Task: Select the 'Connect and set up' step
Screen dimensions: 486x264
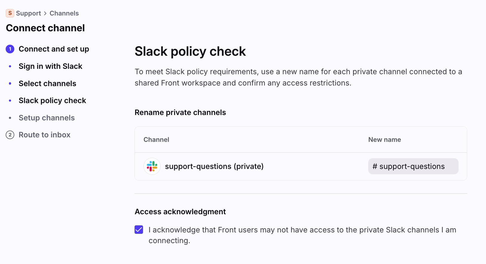Action: point(54,49)
